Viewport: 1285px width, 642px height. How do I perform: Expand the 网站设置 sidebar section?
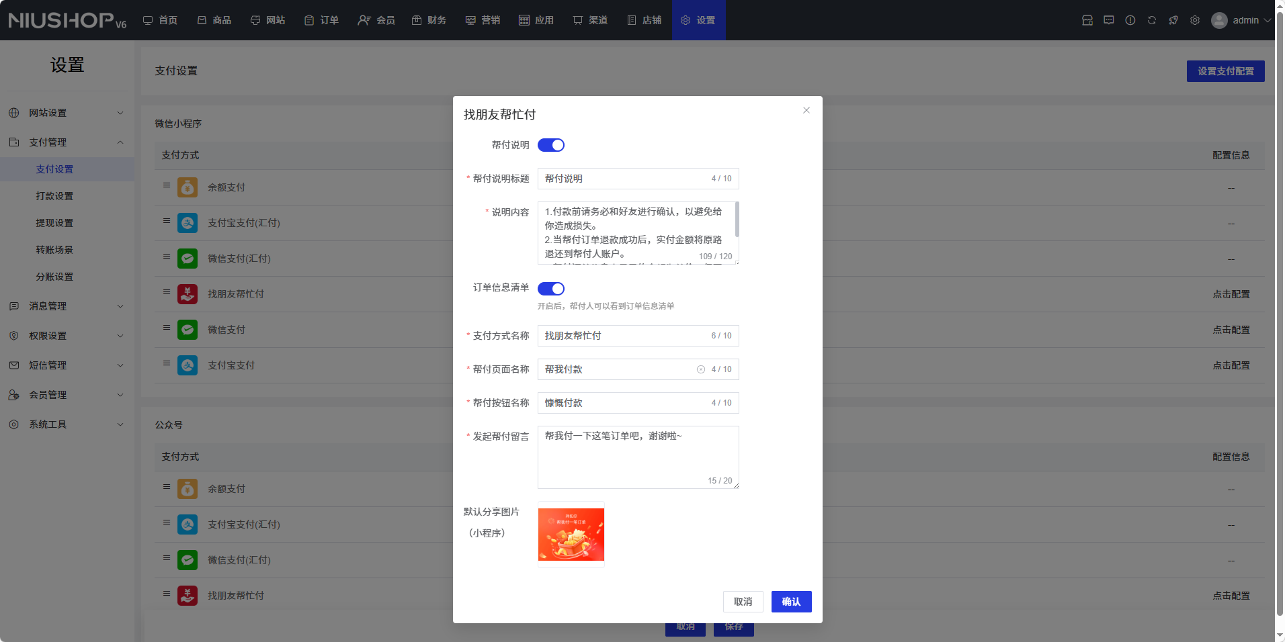[67, 113]
